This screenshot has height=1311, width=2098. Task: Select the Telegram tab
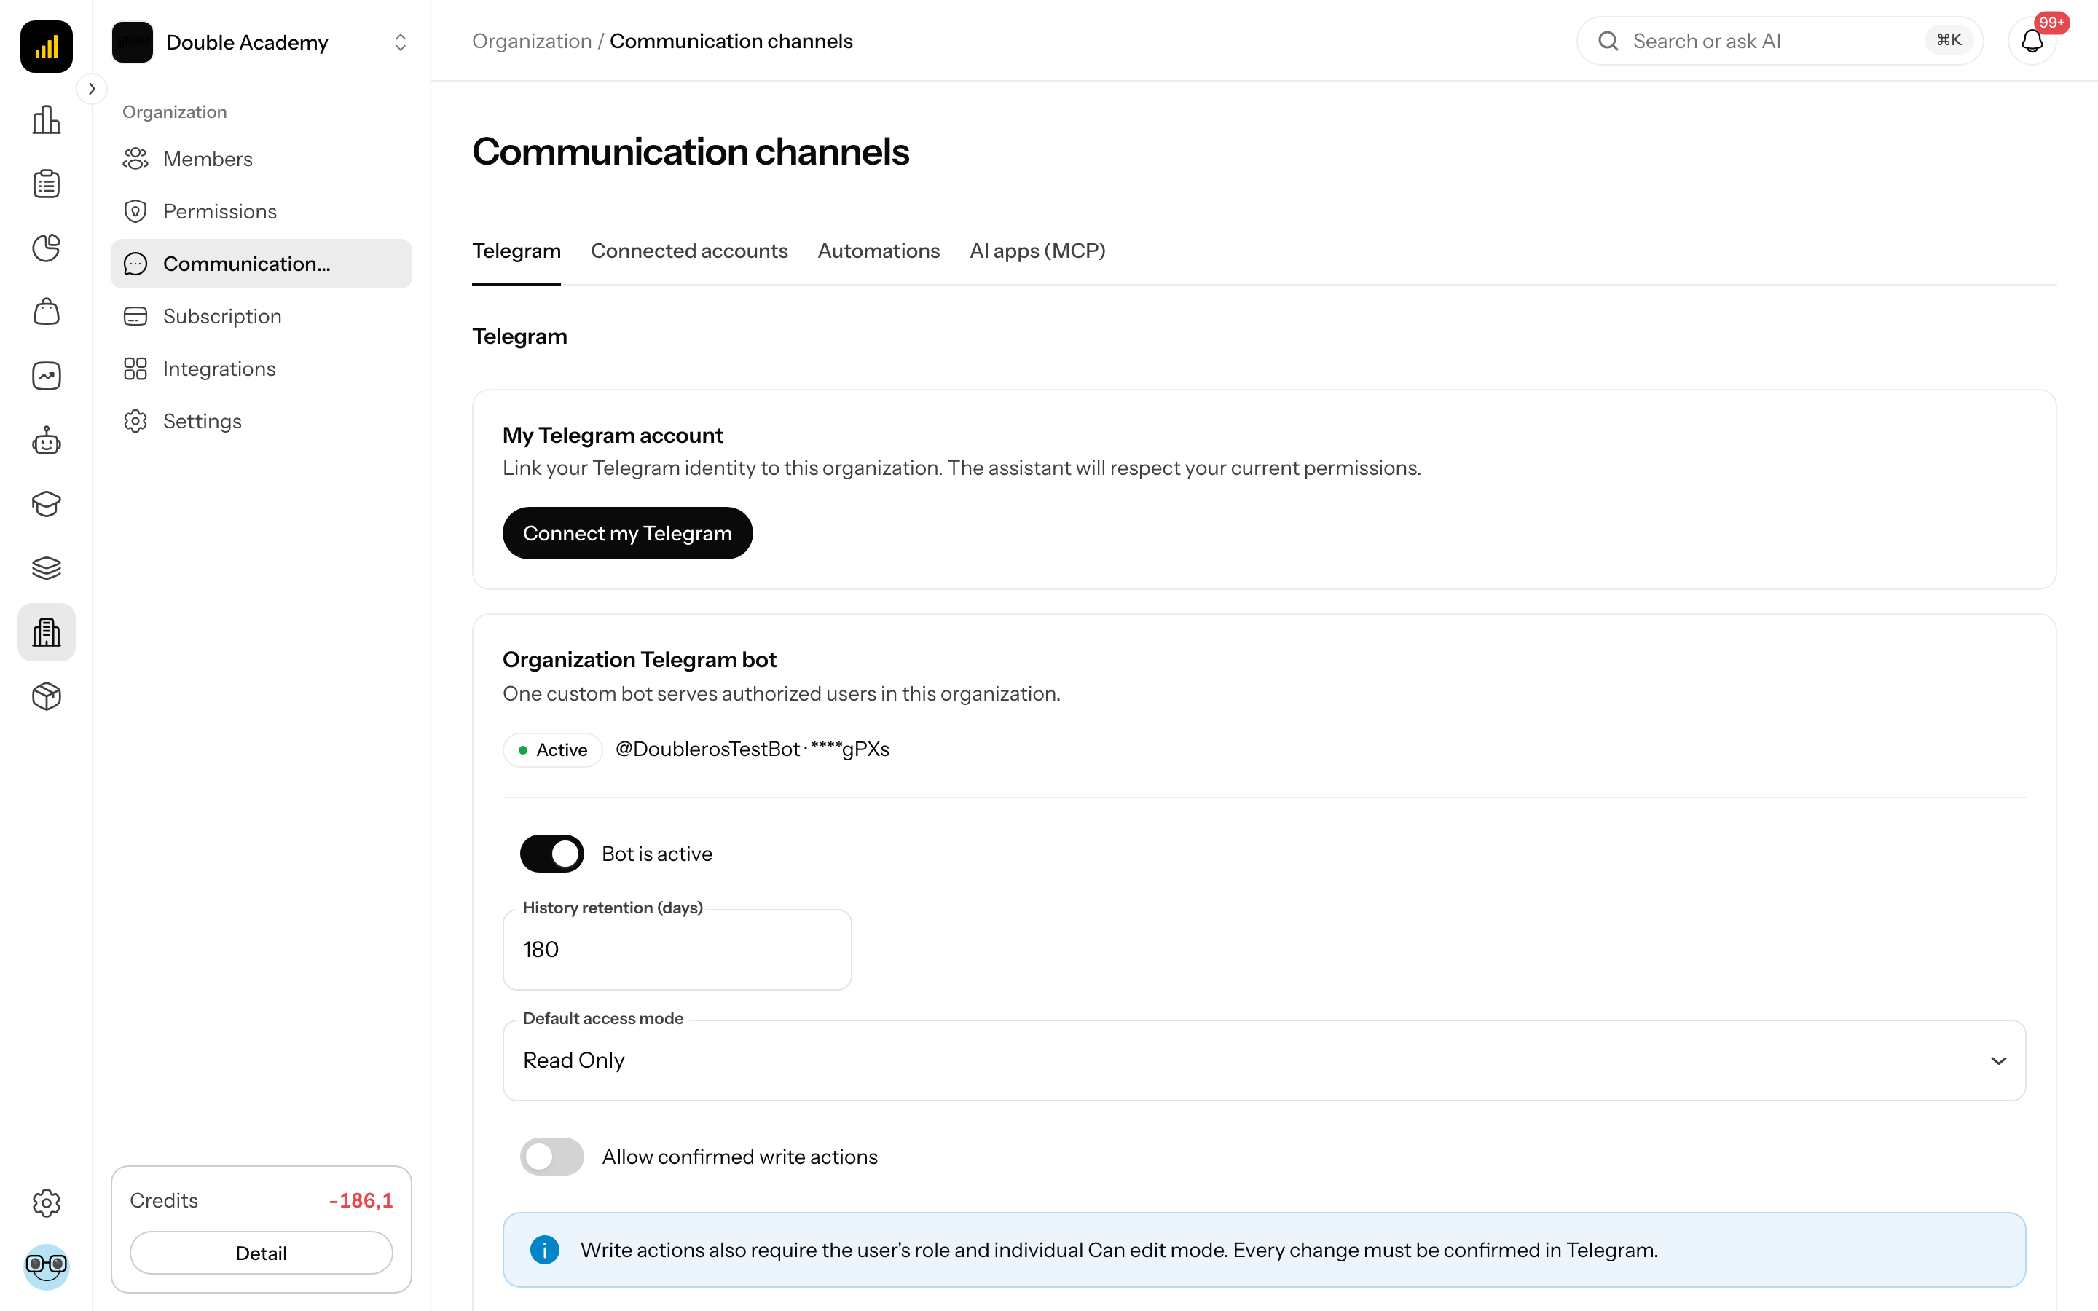click(x=516, y=251)
